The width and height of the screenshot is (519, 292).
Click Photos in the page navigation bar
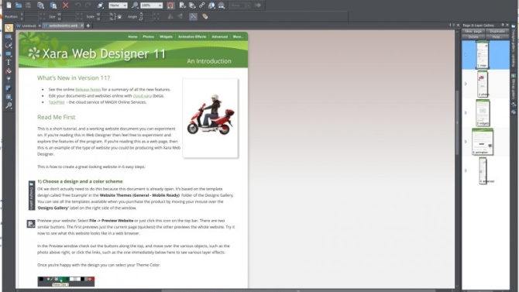[x=148, y=36]
